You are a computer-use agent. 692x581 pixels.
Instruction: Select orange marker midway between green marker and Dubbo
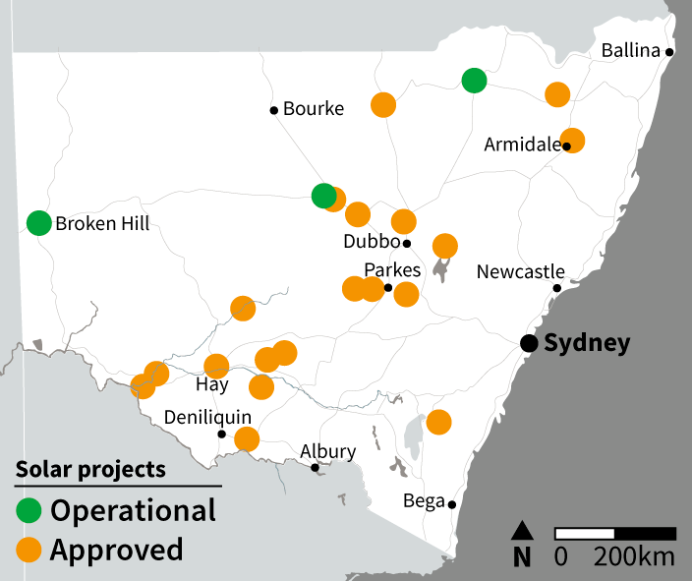(358, 214)
